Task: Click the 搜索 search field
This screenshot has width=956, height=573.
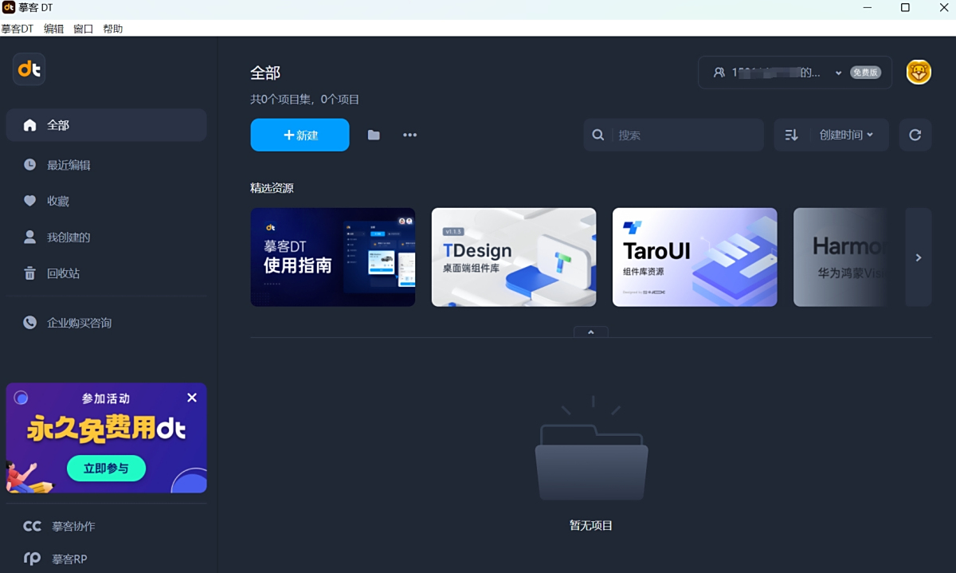Action: [x=673, y=135]
